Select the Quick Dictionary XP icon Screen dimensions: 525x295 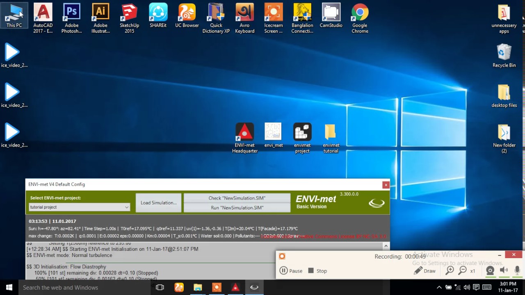pos(216,18)
